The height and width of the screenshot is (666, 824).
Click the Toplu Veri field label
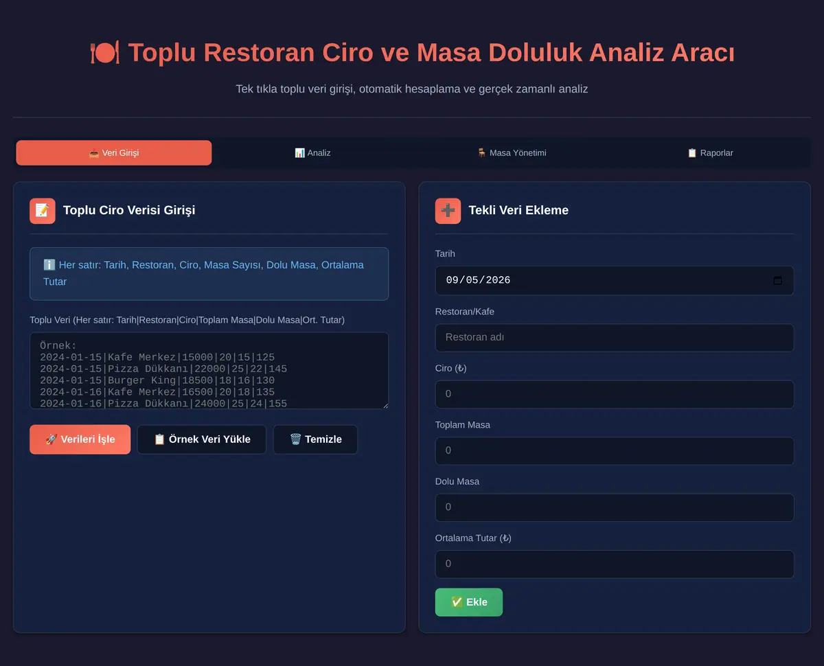point(187,320)
